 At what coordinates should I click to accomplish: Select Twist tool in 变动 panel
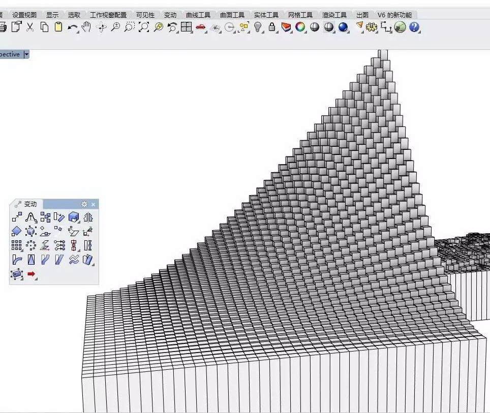coord(88,245)
